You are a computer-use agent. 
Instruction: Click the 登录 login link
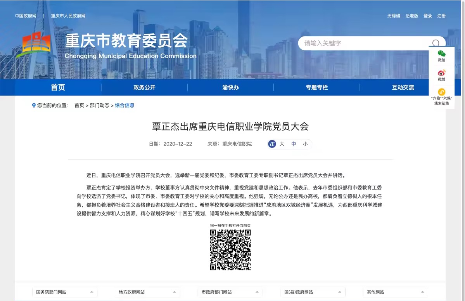427,16
